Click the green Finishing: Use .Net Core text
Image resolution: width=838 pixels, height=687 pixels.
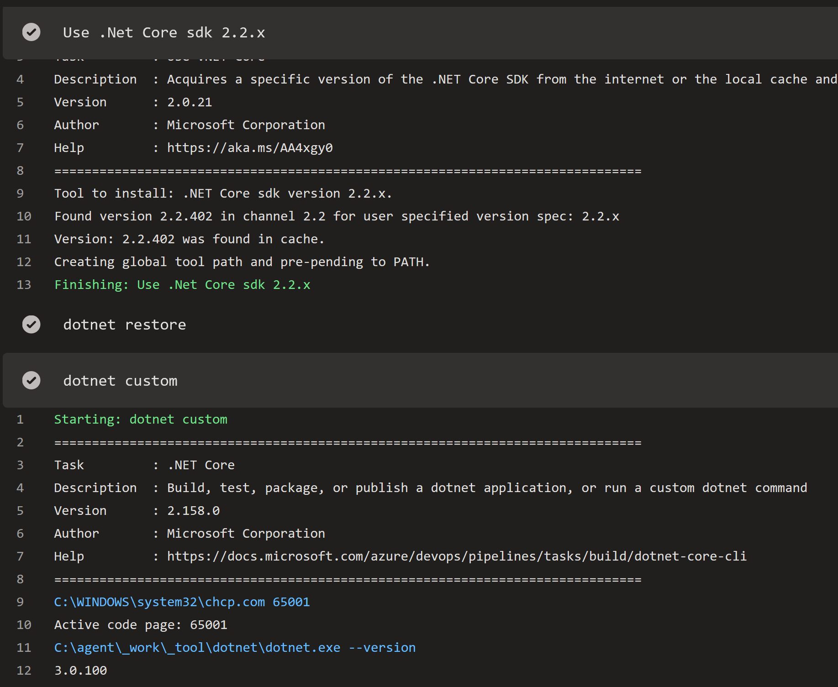182,284
